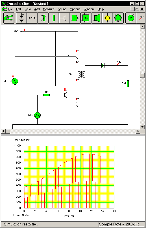Open the logic gates toolbar
146x228 pixels.
pos(75,18)
